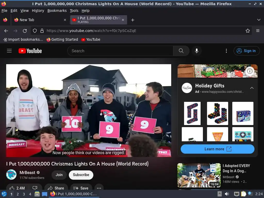This screenshot has width=264, height=198.
Task: Open the YouTube bookmark in toolbar
Action: 91,39
